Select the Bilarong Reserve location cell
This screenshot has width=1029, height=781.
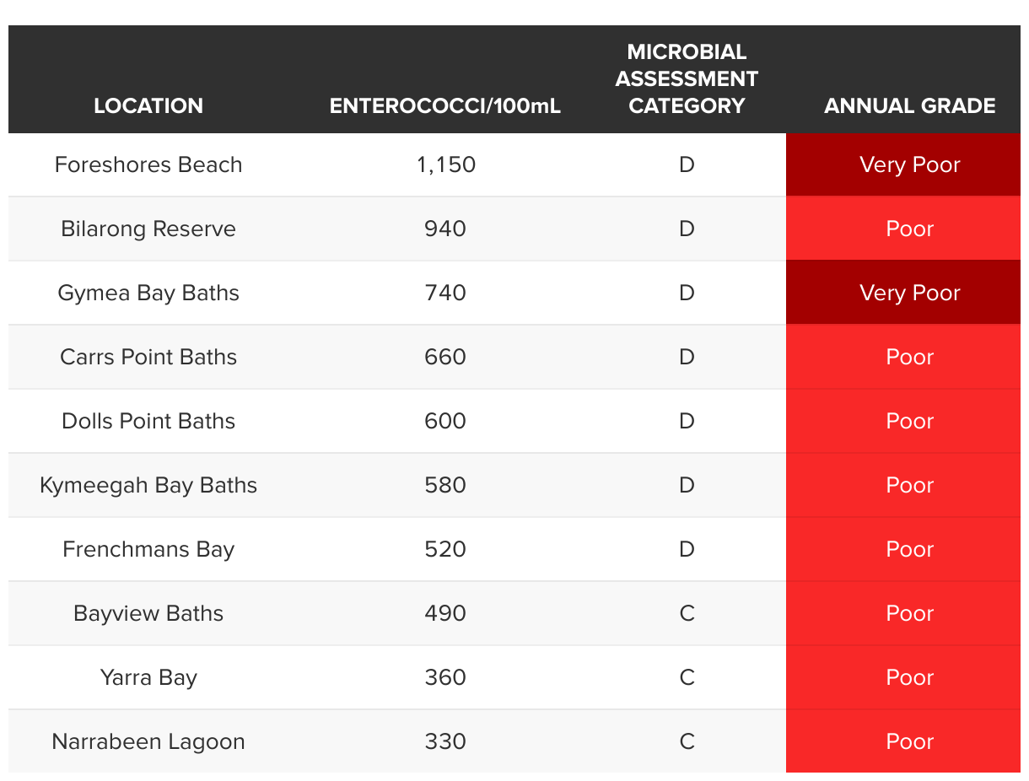[x=148, y=229]
